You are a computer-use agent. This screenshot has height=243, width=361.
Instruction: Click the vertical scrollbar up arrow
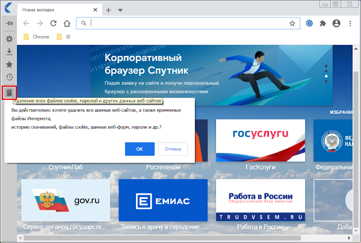tap(356, 49)
